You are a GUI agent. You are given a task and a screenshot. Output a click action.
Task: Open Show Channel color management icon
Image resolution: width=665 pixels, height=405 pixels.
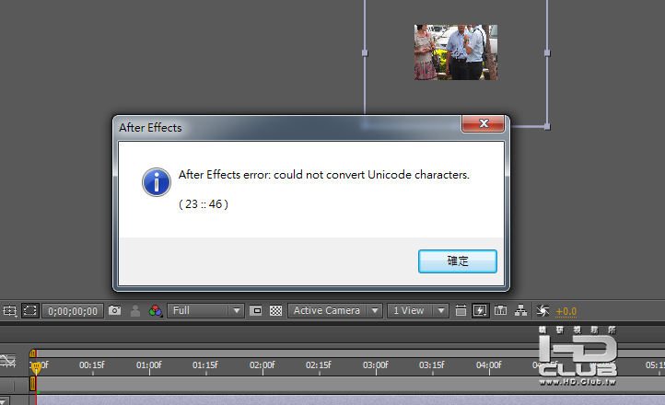pos(156,311)
